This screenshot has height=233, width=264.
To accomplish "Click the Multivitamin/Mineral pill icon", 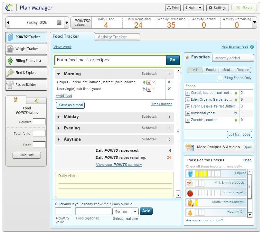I will [x=191, y=203].
